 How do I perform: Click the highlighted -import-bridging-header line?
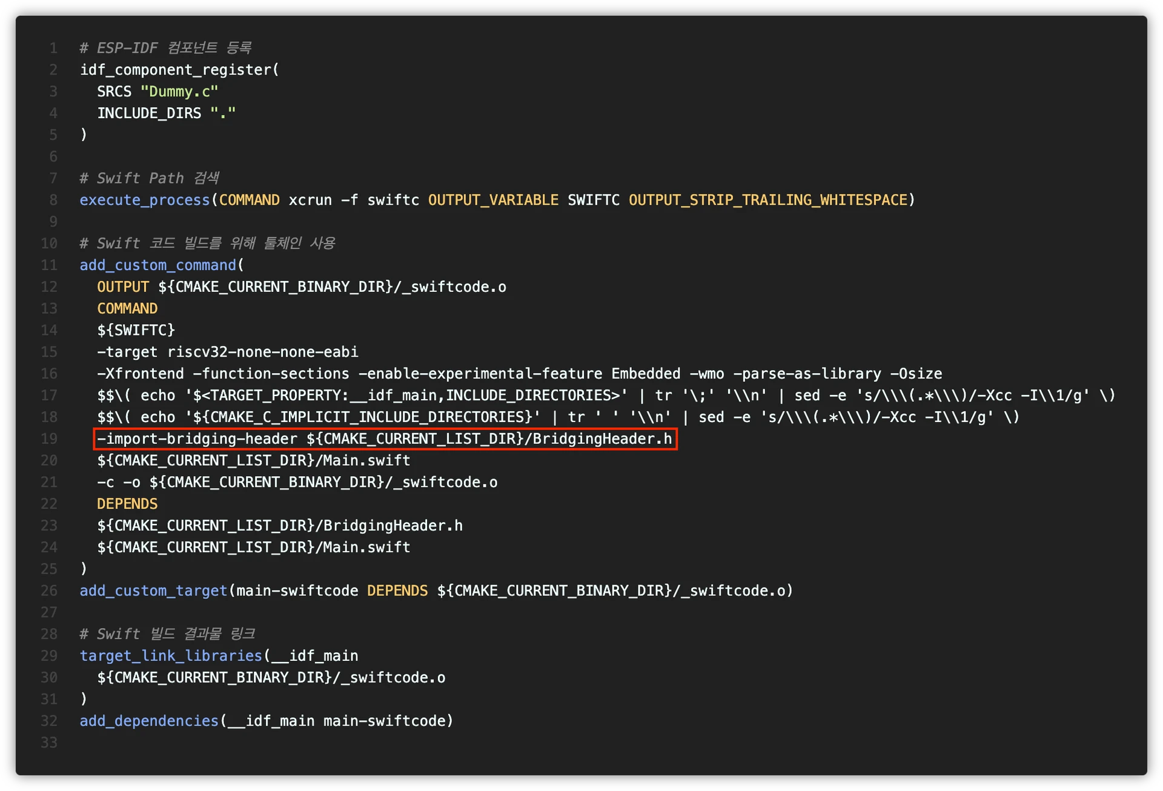384,439
